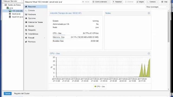Click the scrollbar down arrow

click(x=168, y=89)
